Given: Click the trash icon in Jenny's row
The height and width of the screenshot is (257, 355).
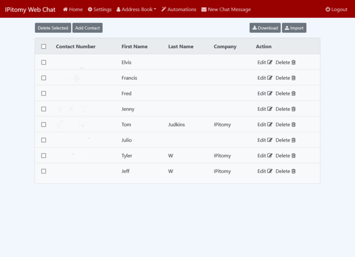Looking at the screenshot, I should (293, 109).
